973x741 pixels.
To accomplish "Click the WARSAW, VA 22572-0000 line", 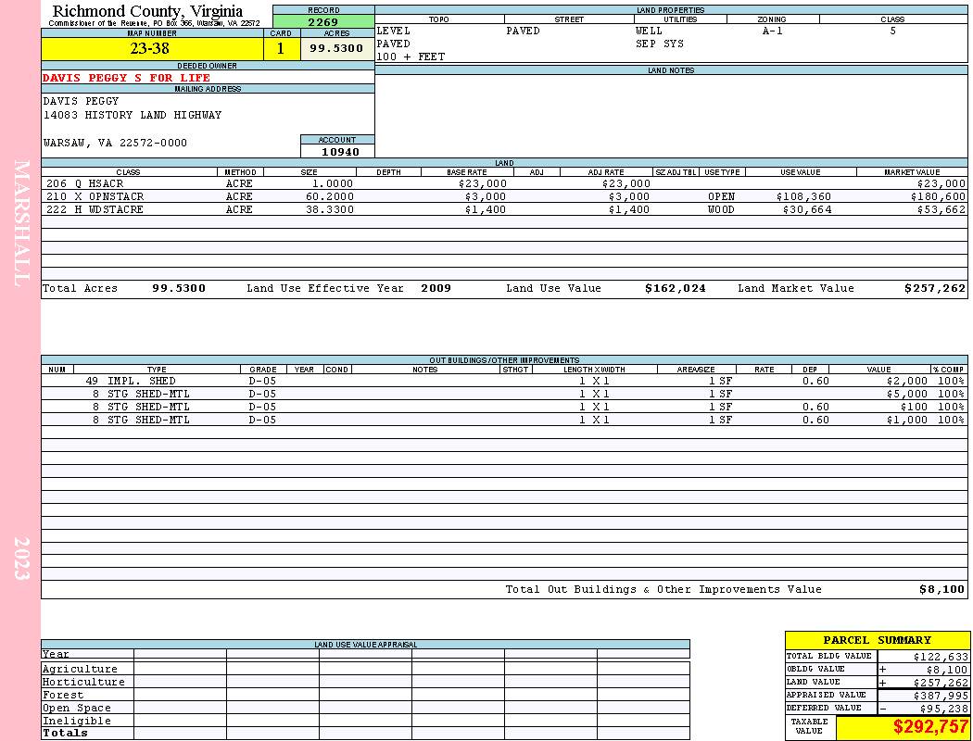I will pyautogui.click(x=115, y=143).
